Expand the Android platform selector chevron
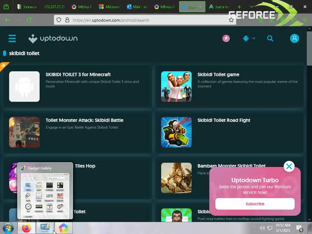This screenshot has width=312, height=234. (x=254, y=38)
